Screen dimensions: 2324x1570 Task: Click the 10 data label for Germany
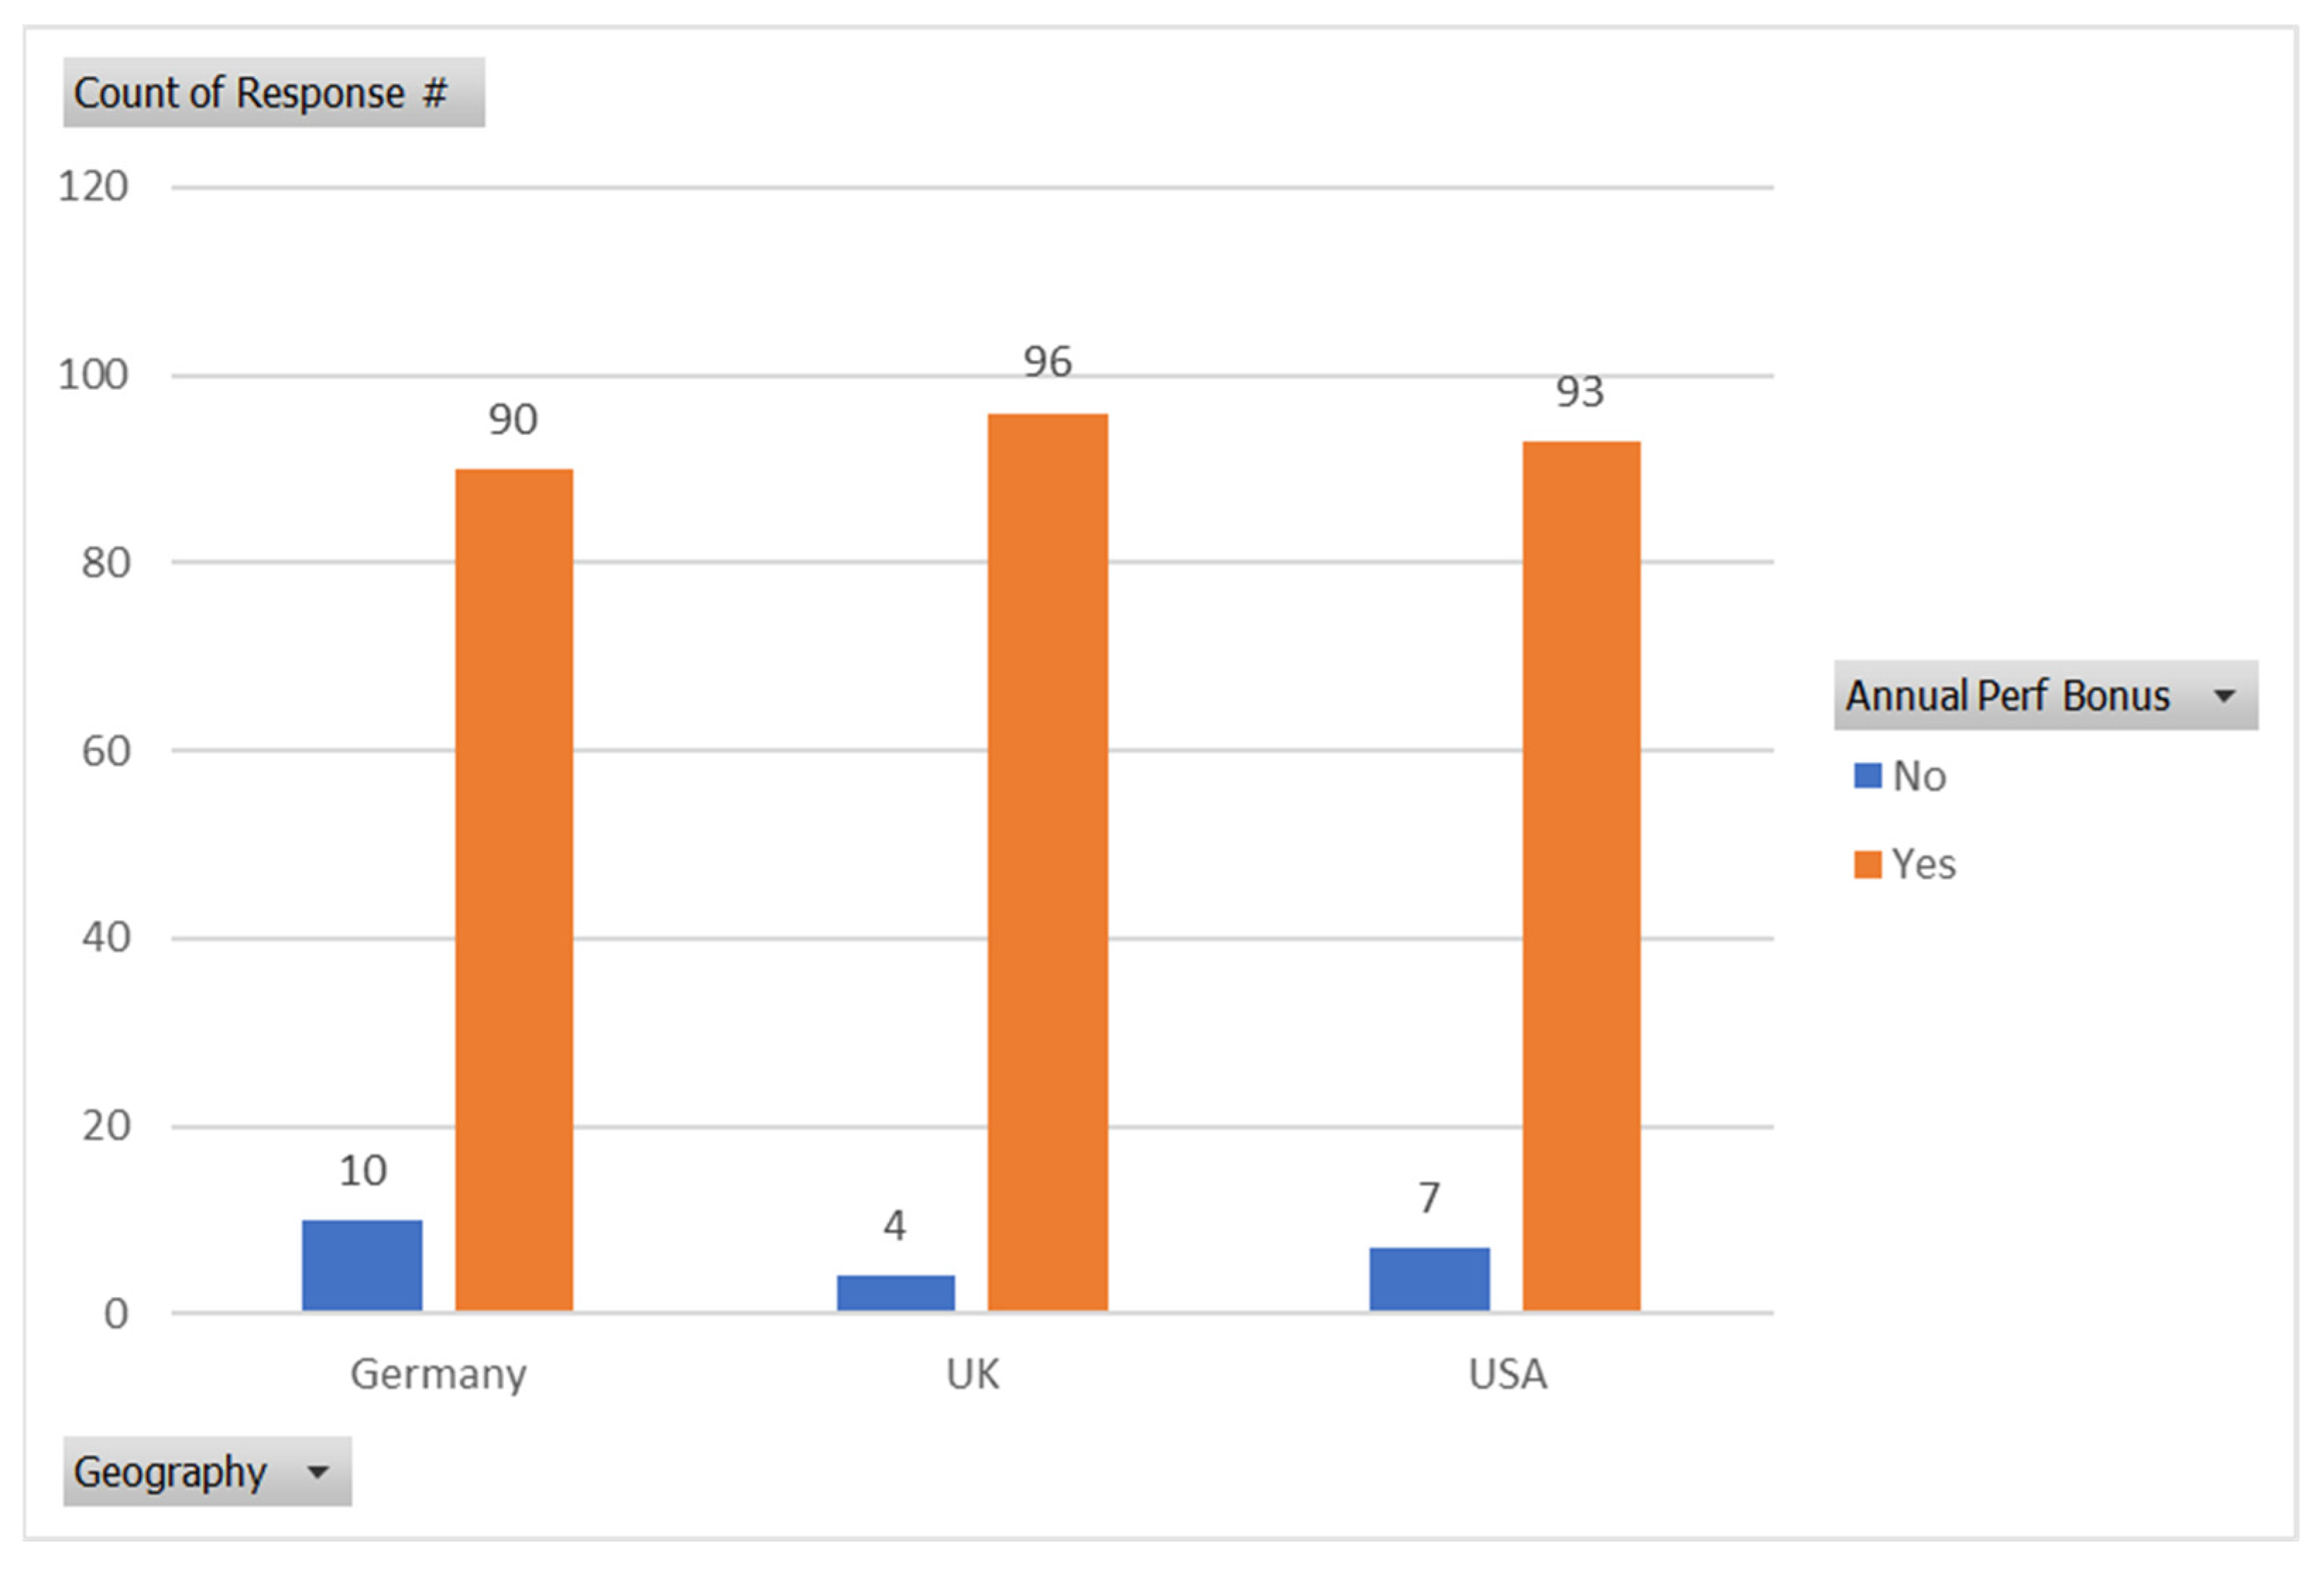[362, 1171]
